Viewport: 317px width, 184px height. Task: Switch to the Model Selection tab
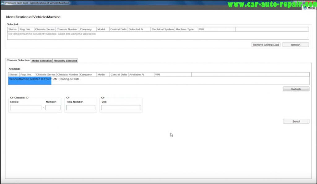[x=41, y=61]
